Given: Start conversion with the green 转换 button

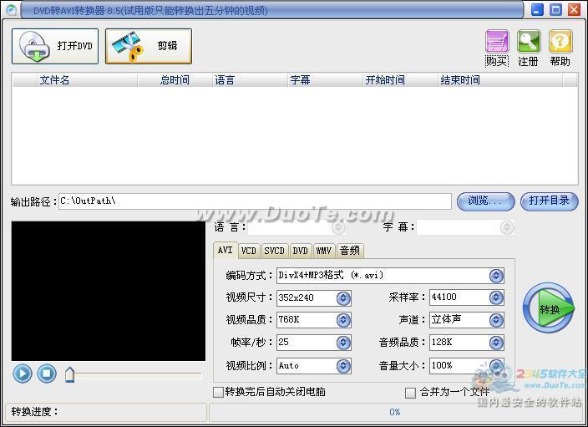Looking at the screenshot, I should coord(548,308).
